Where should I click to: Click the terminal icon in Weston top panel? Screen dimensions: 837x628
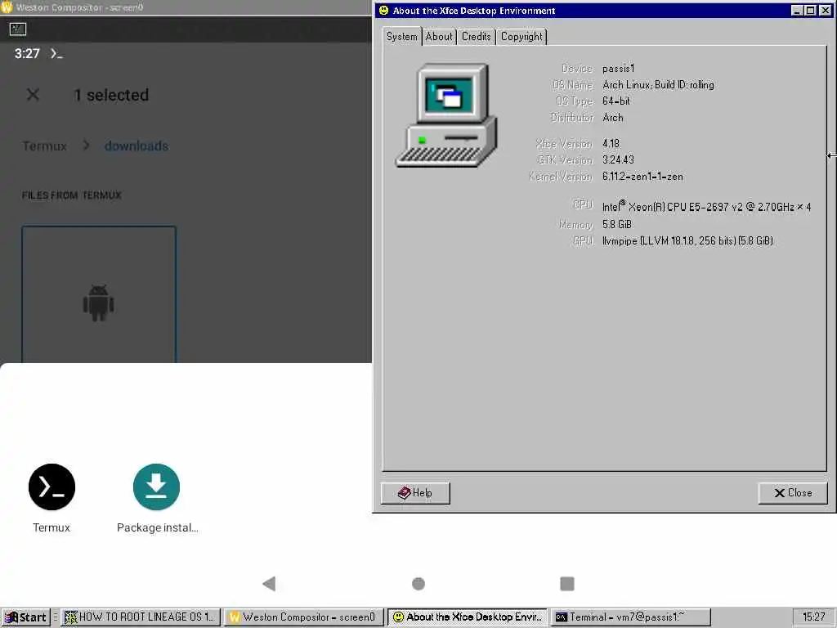[x=18, y=29]
